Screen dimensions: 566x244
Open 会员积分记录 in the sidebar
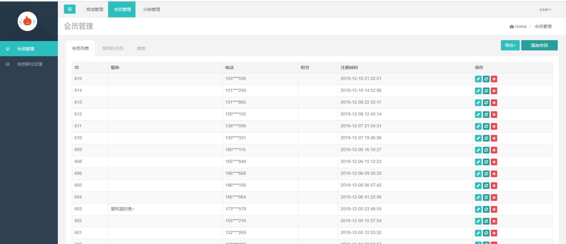click(x=30, y=64)
